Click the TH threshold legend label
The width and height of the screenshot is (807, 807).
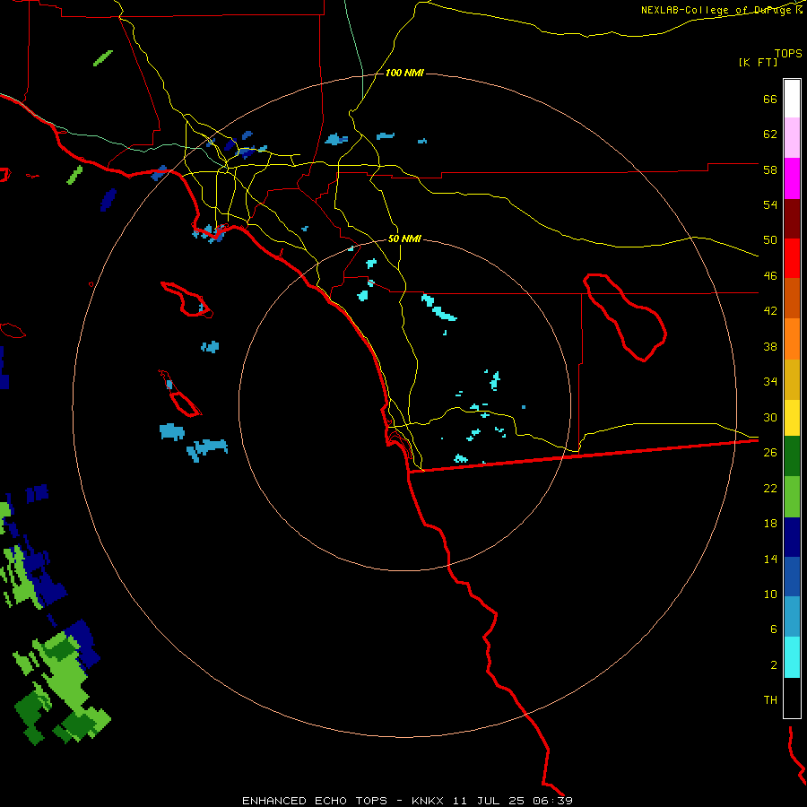(770, 700)
